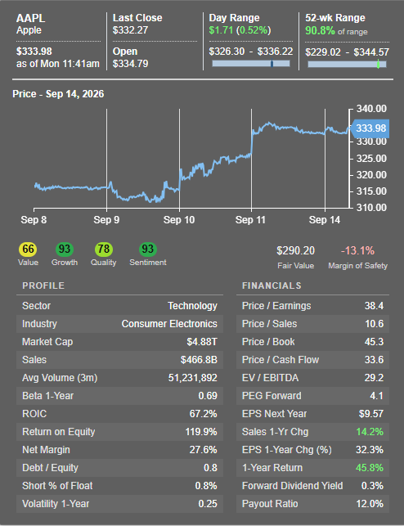Click the Sep 10 date label on chart
The height and width of the screenshot is (526, 404).
click(179, 220)
